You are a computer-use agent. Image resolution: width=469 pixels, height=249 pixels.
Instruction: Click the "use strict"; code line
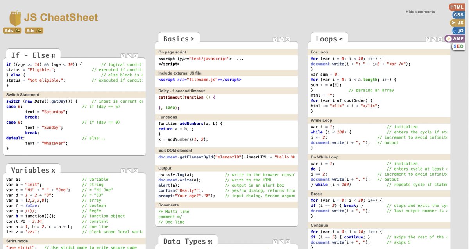(x=21, y=247)
